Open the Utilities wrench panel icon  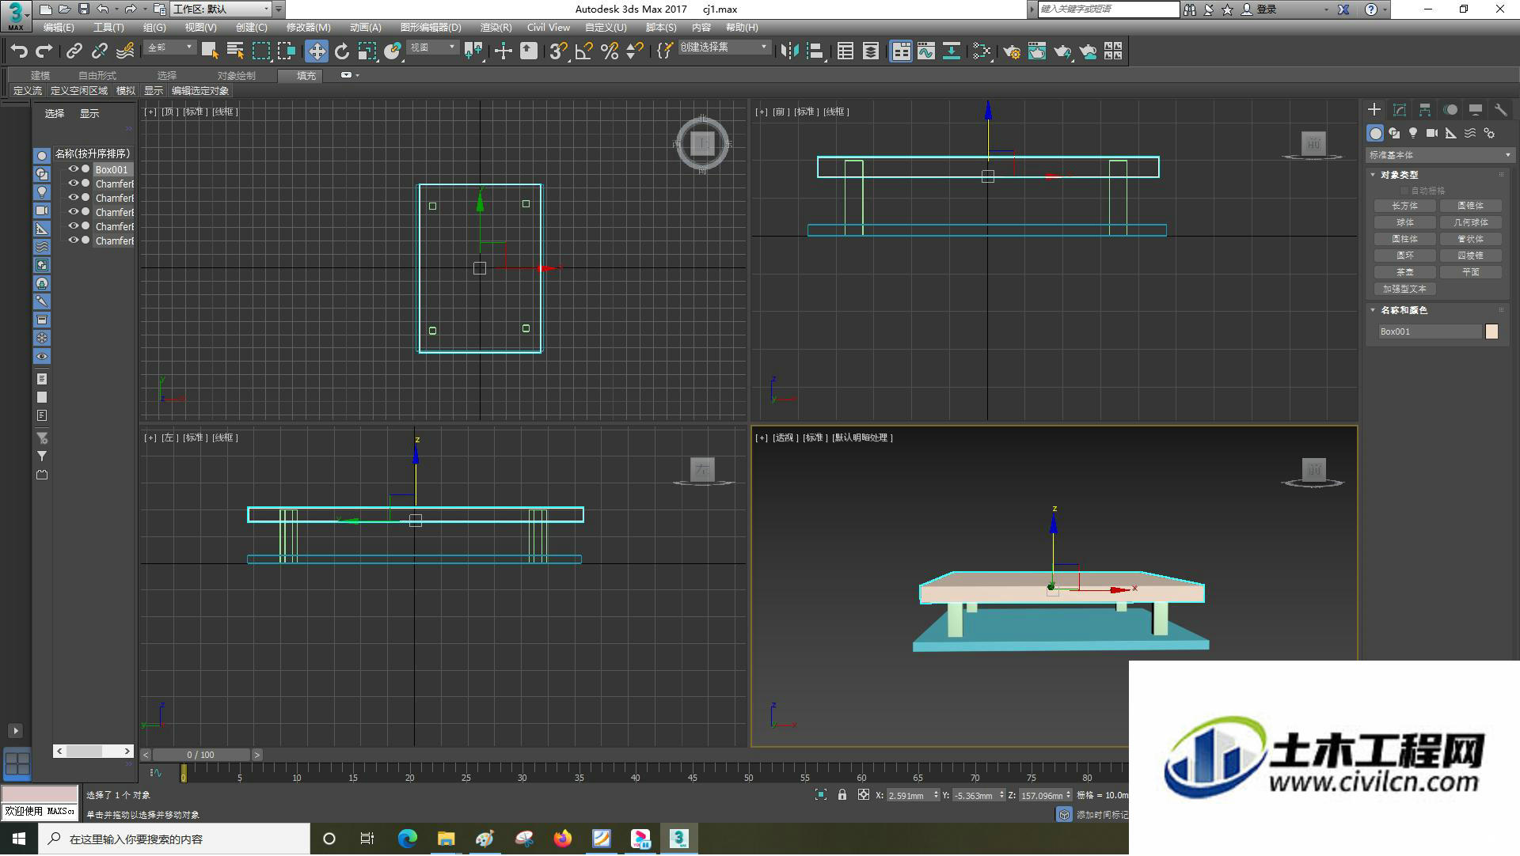coord(1501,110)
